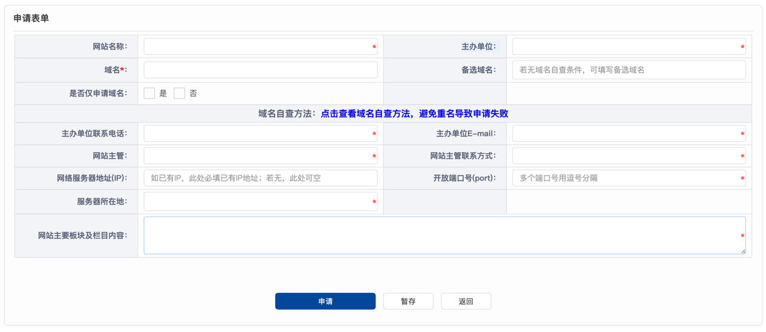The height and width of the screenshot is (332, 766).
Task: Check the 是 checkbox for 仅申请域名
Action: 149,94
